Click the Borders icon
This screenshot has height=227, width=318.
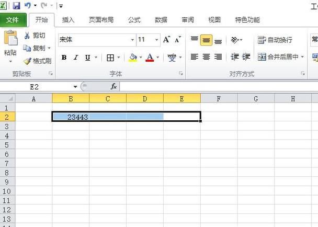[x=110, y=58]
